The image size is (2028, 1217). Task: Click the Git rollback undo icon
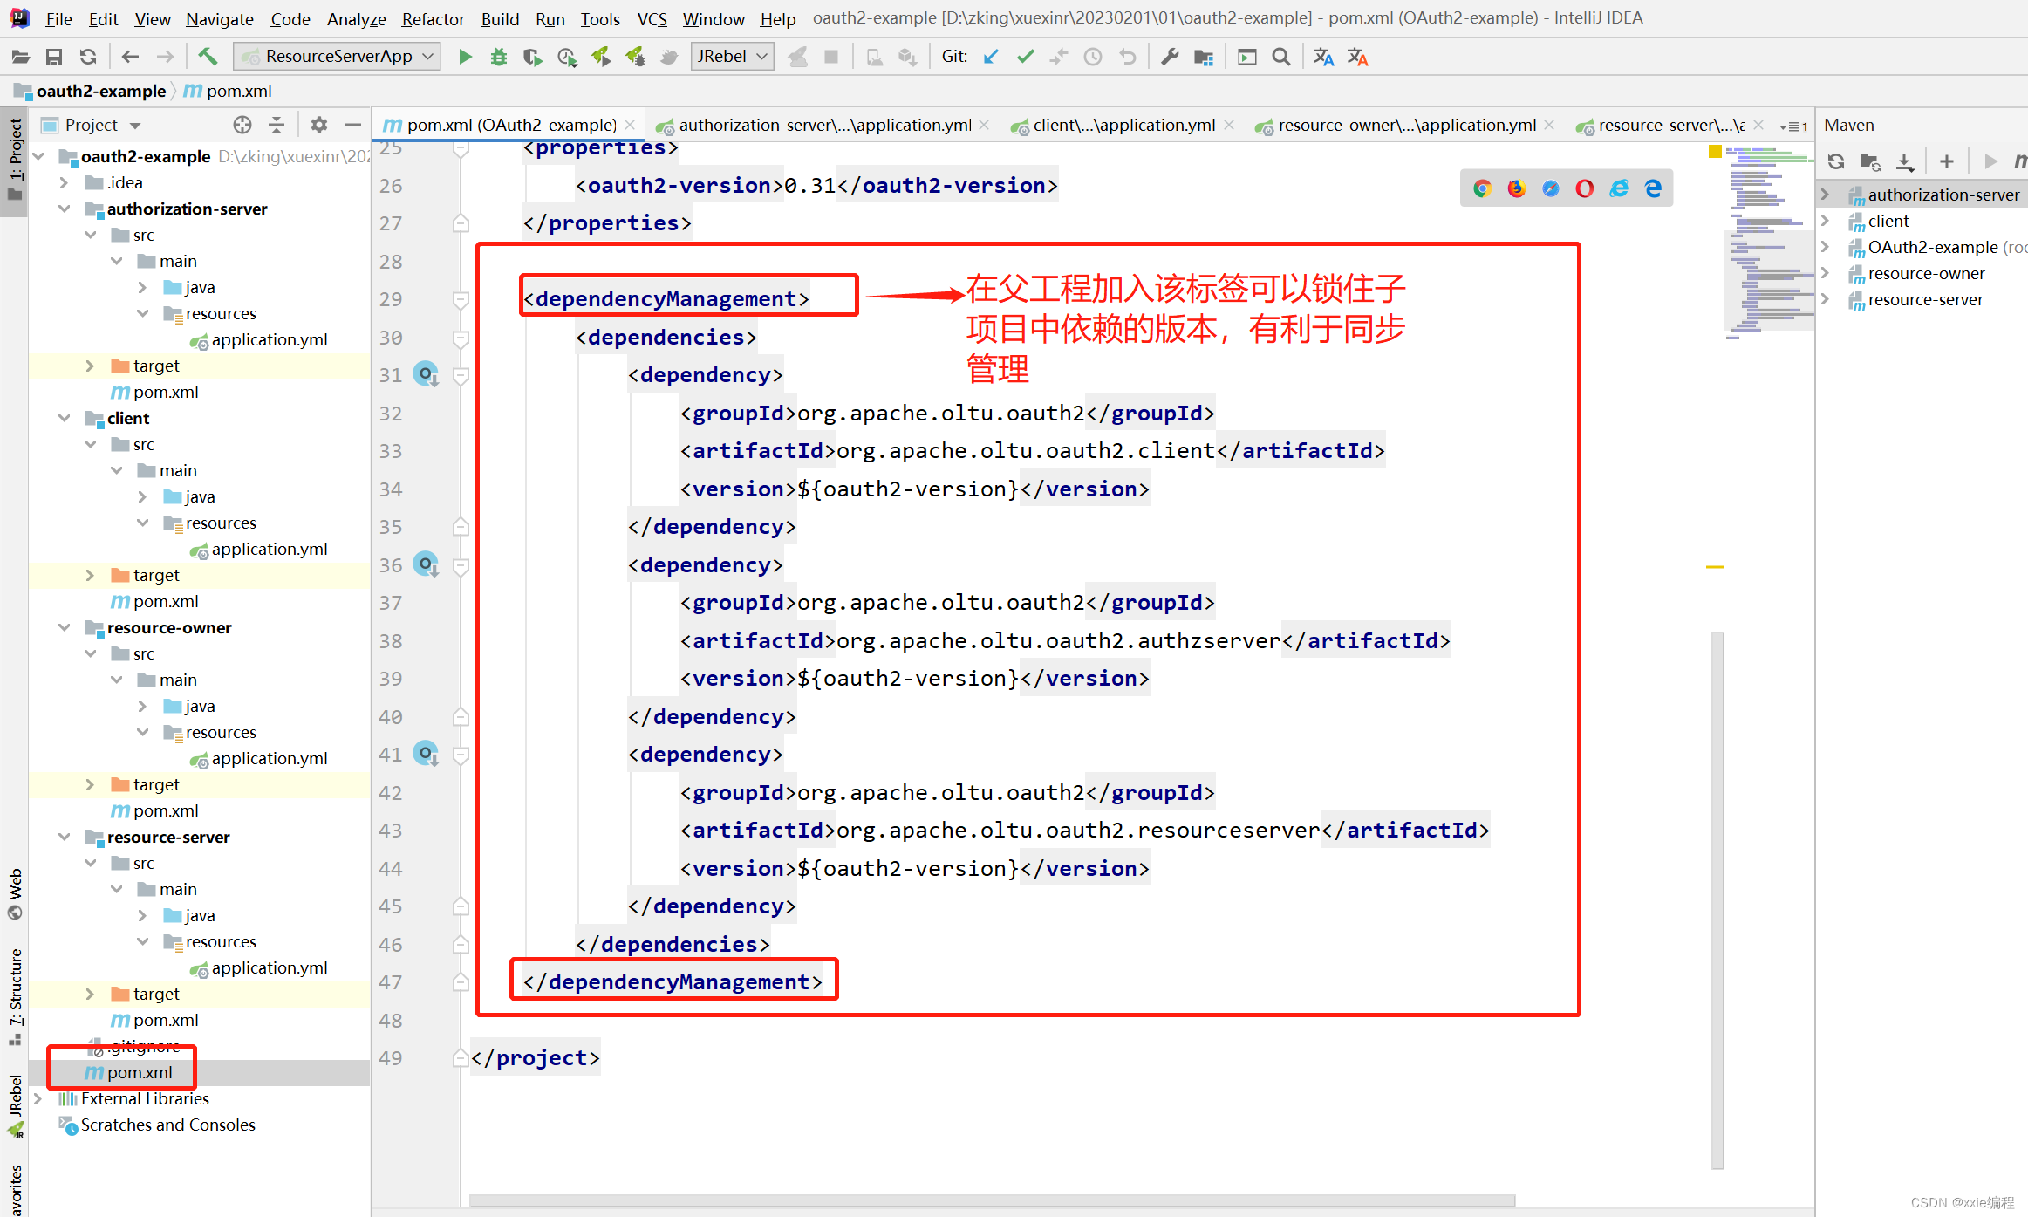click(x=1128, y=57)
